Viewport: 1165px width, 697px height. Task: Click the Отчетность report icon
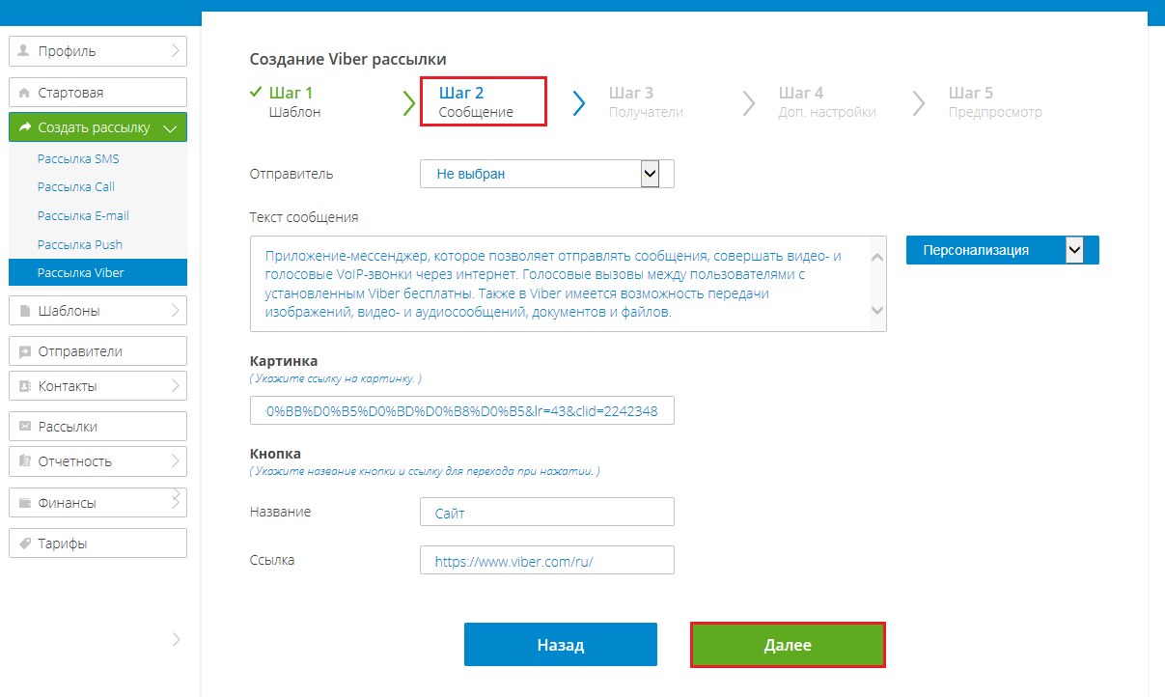(x=24, y=461)
